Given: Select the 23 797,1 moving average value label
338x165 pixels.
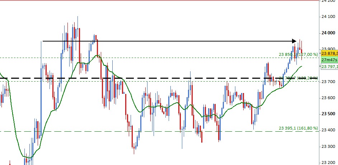Looking at the screenshot, I should click(330, 67).
